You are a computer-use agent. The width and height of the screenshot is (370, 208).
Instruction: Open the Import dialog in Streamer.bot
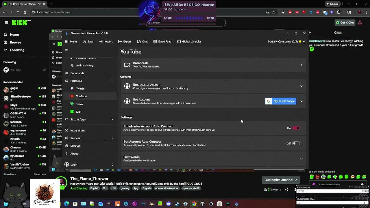[x=106, y=42]
